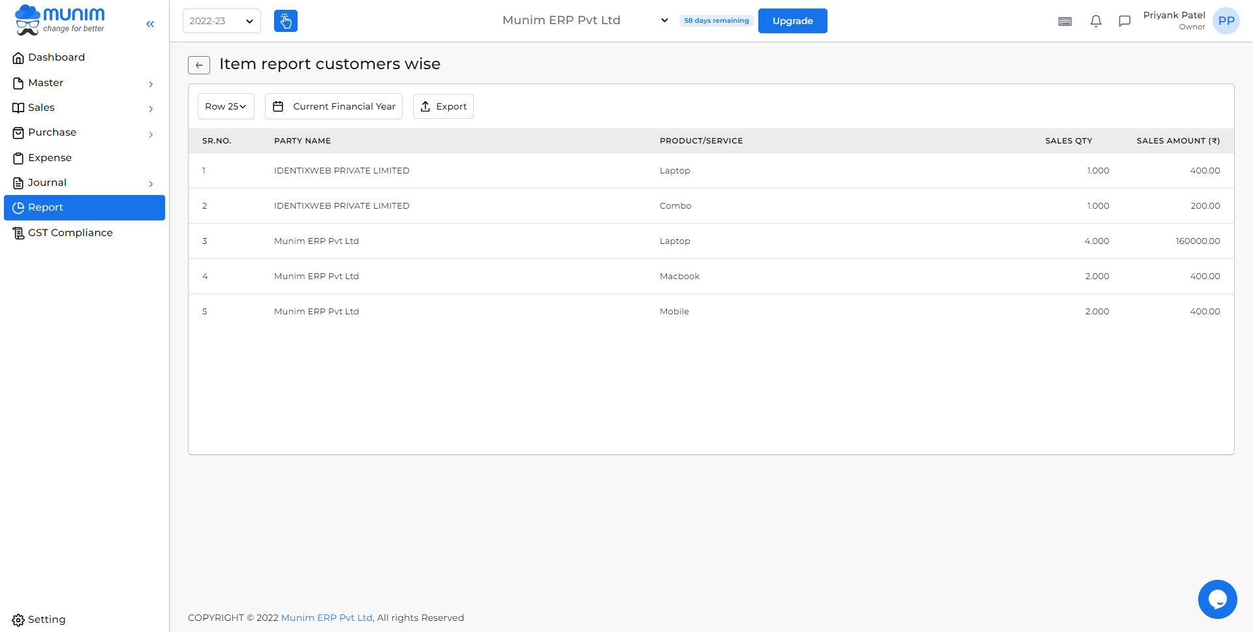Viewport: 1253px width, 632px height.
Task: Click Munim ERP Pvt Ltd in row 5
Action: (x=317, y=312)
